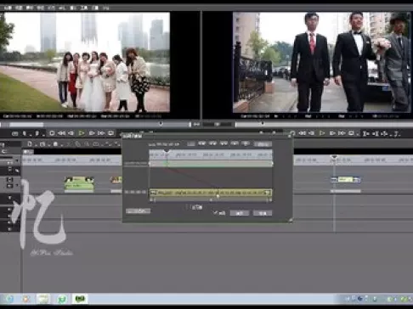Click the left button at dialog bottom-right
This screenshot has width=413, height=309.
point(240,213)
